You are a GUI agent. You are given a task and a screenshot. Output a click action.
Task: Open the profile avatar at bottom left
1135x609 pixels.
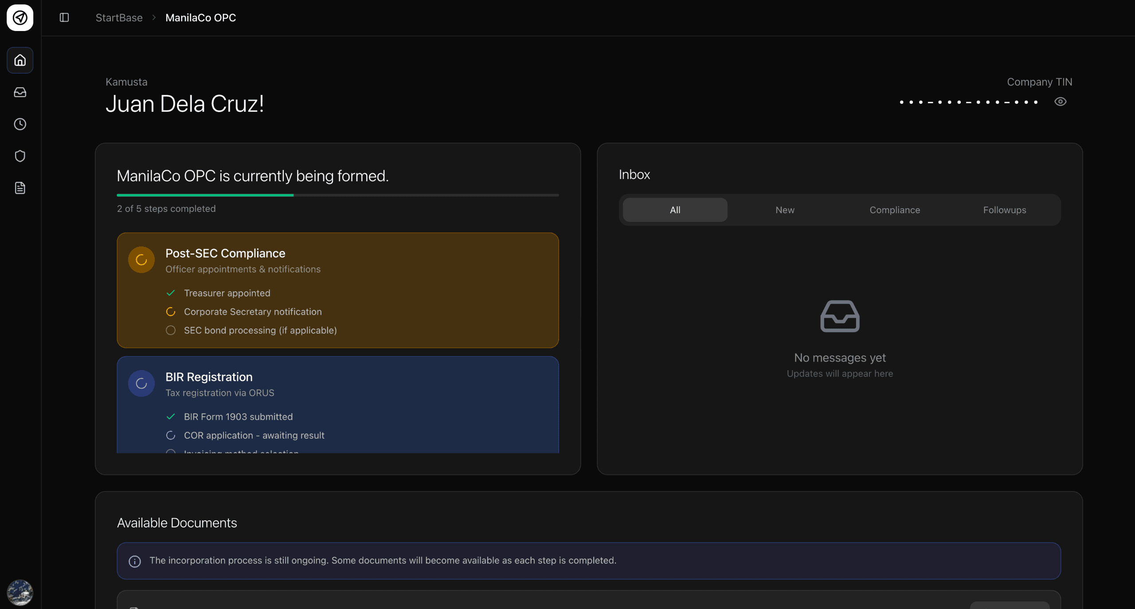click(20, 593)
